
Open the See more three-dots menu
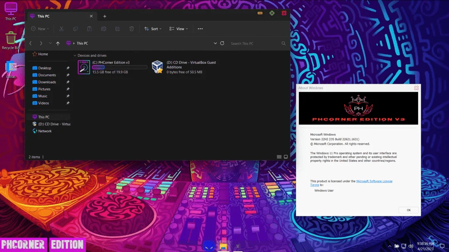[x=200, y=29]
